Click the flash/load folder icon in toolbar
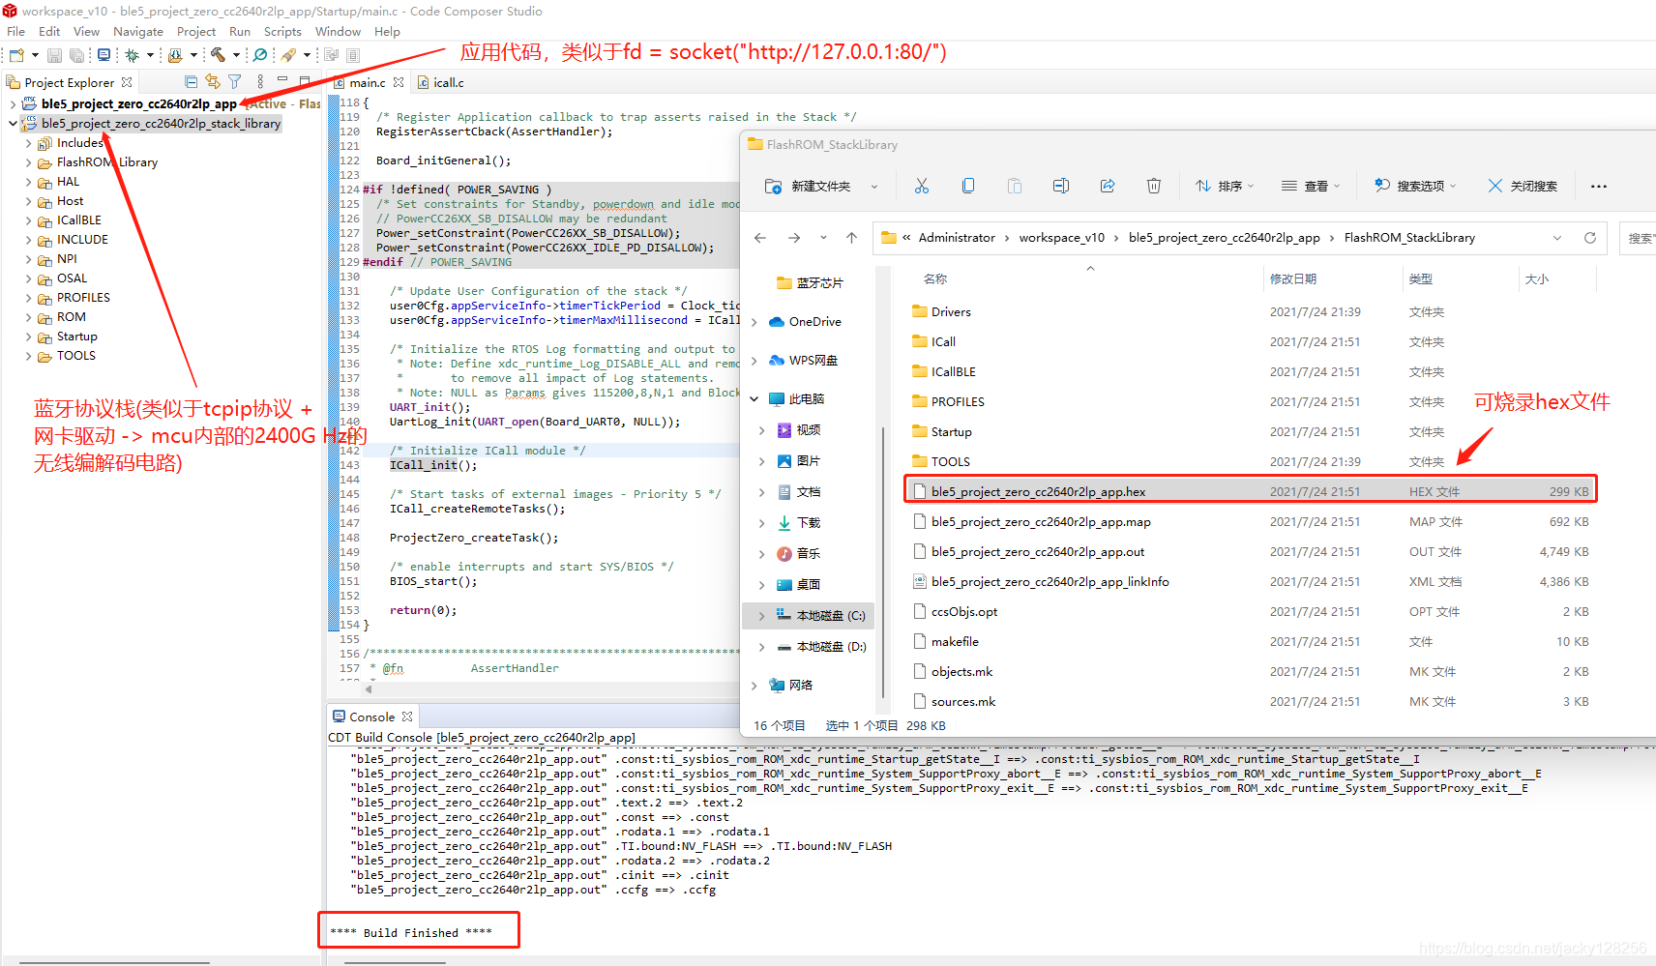The image size is (1656, 966). point(175,55)
